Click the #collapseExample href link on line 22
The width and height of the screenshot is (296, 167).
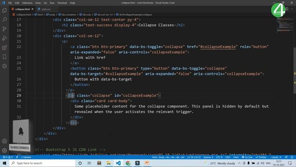[x=218, y=47]
